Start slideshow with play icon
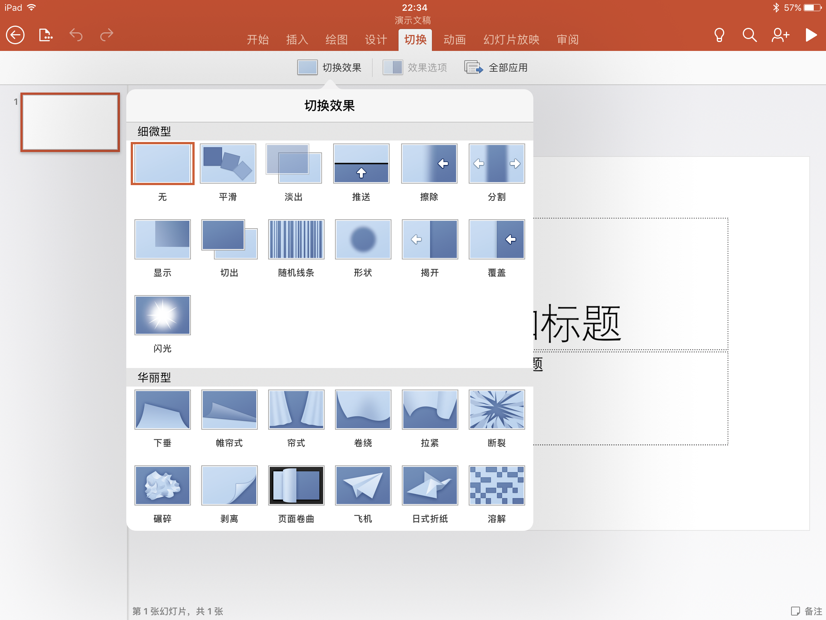Viewport: 826px width, 620px height. [811, 36]
